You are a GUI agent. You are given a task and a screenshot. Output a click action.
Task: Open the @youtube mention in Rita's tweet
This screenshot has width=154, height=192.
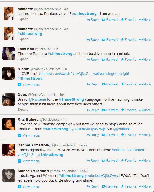pyautogui.click(x=122, y=129)
